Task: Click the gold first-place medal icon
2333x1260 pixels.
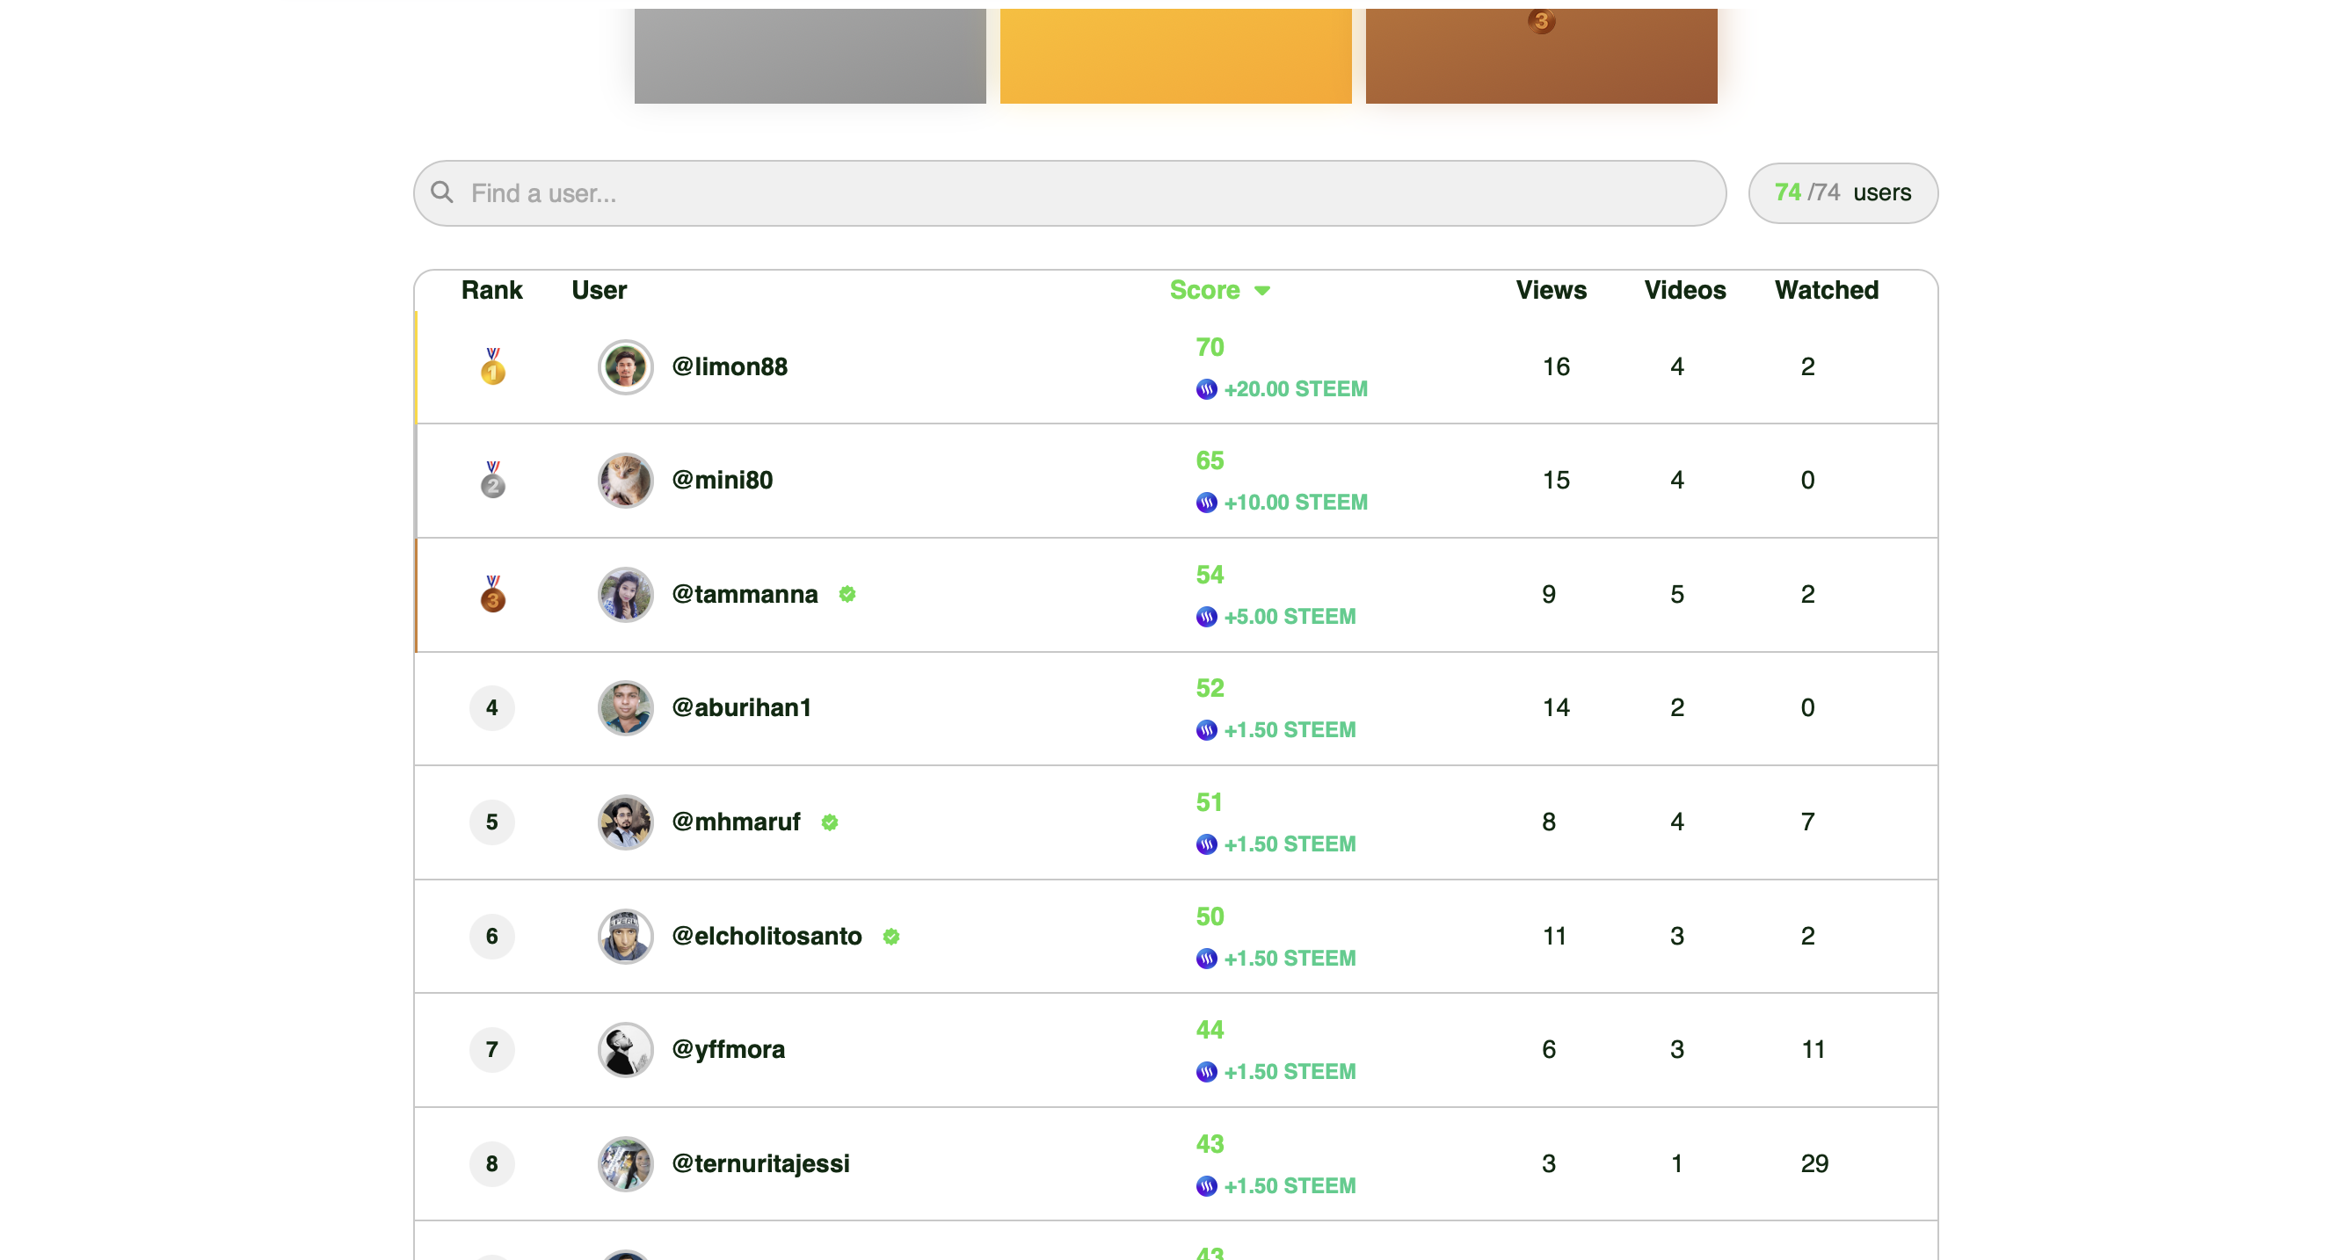Action: [x=492, y=366]
